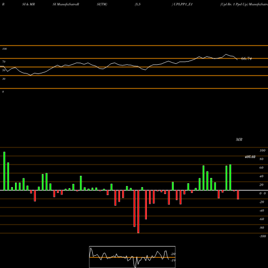Click the RSI axis label 50
Viewport: 268px width, 268px height.
(x=4, y=70)
